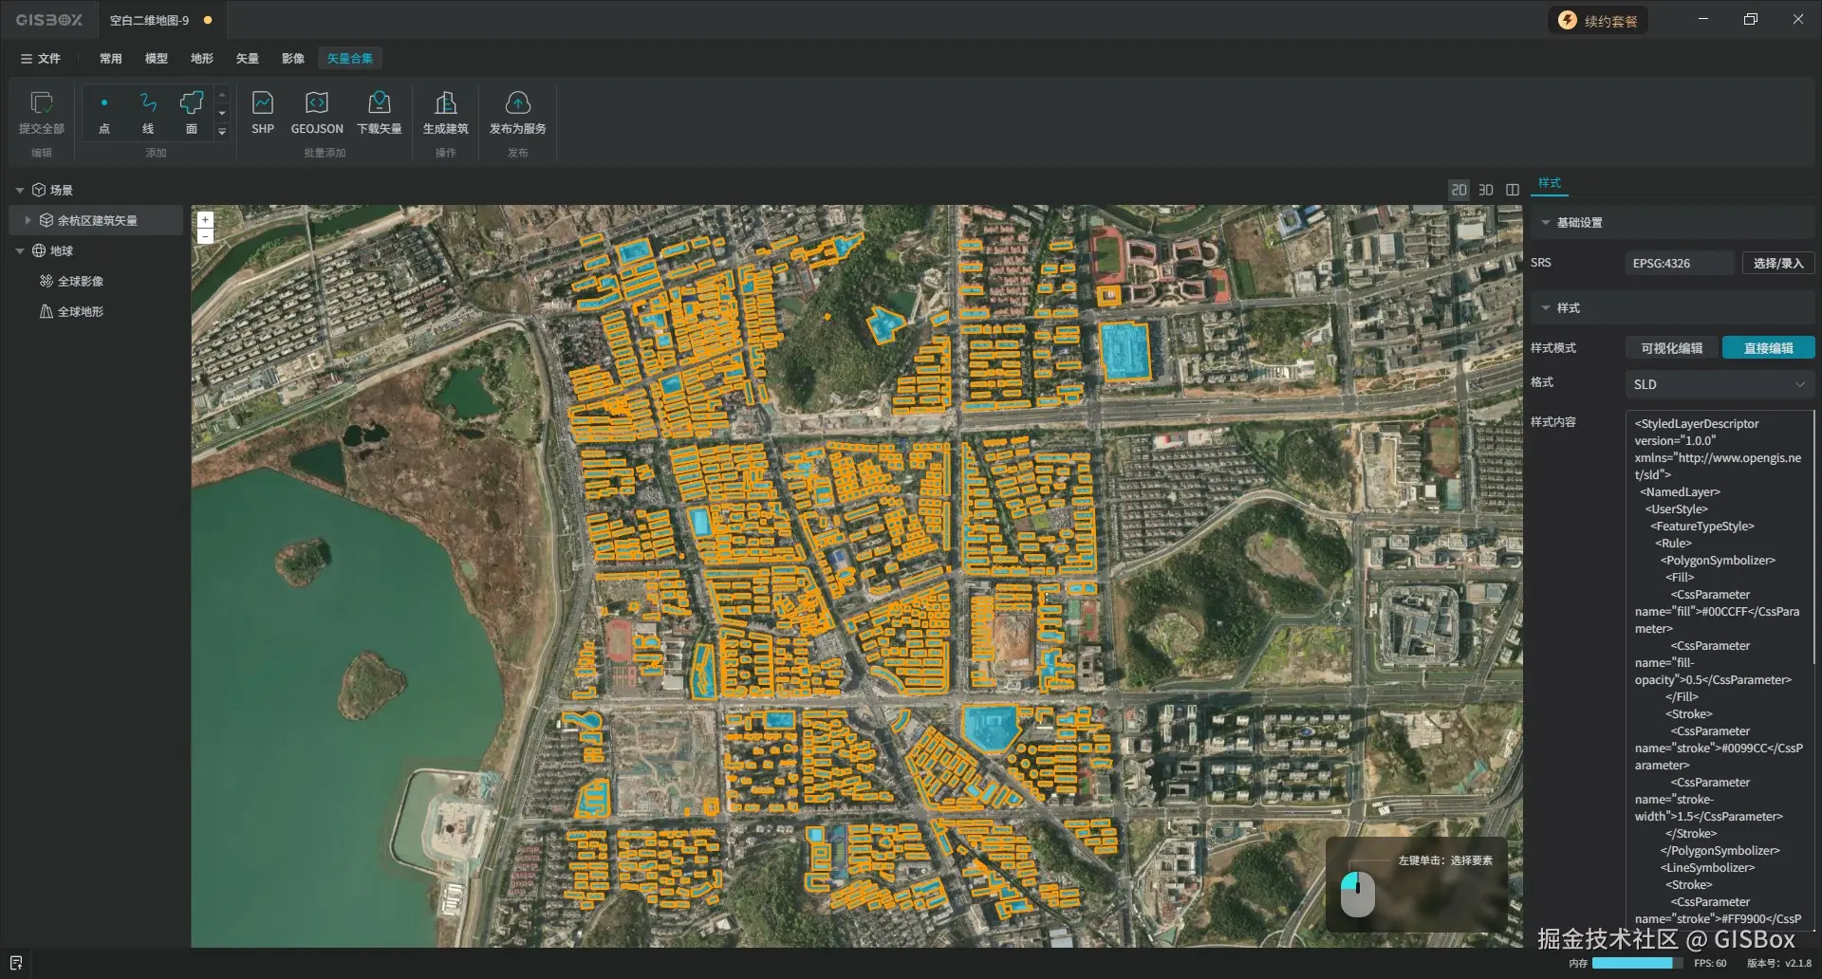
Task: Click inside the 样式内容 SLD text area
Action: 1720,669
